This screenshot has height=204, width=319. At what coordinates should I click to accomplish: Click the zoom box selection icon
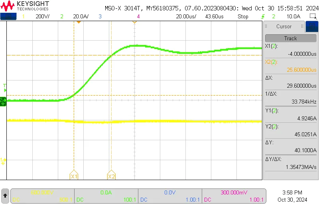coord(313,16)
